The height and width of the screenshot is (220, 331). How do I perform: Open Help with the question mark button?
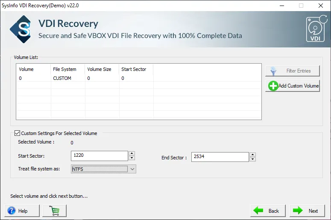(22, 211)
